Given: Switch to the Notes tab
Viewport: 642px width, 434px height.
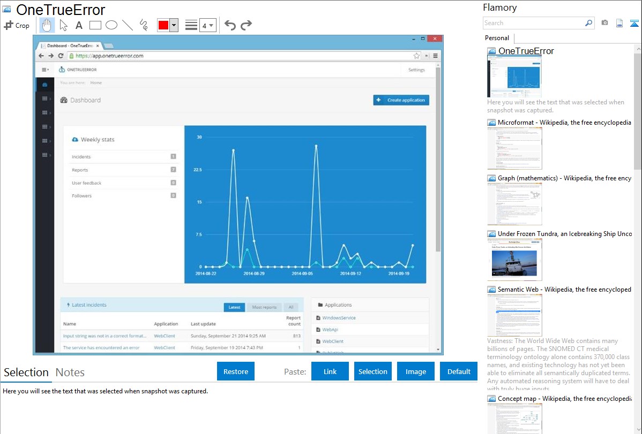Looking at the screenshot, I should coord(70,372).
